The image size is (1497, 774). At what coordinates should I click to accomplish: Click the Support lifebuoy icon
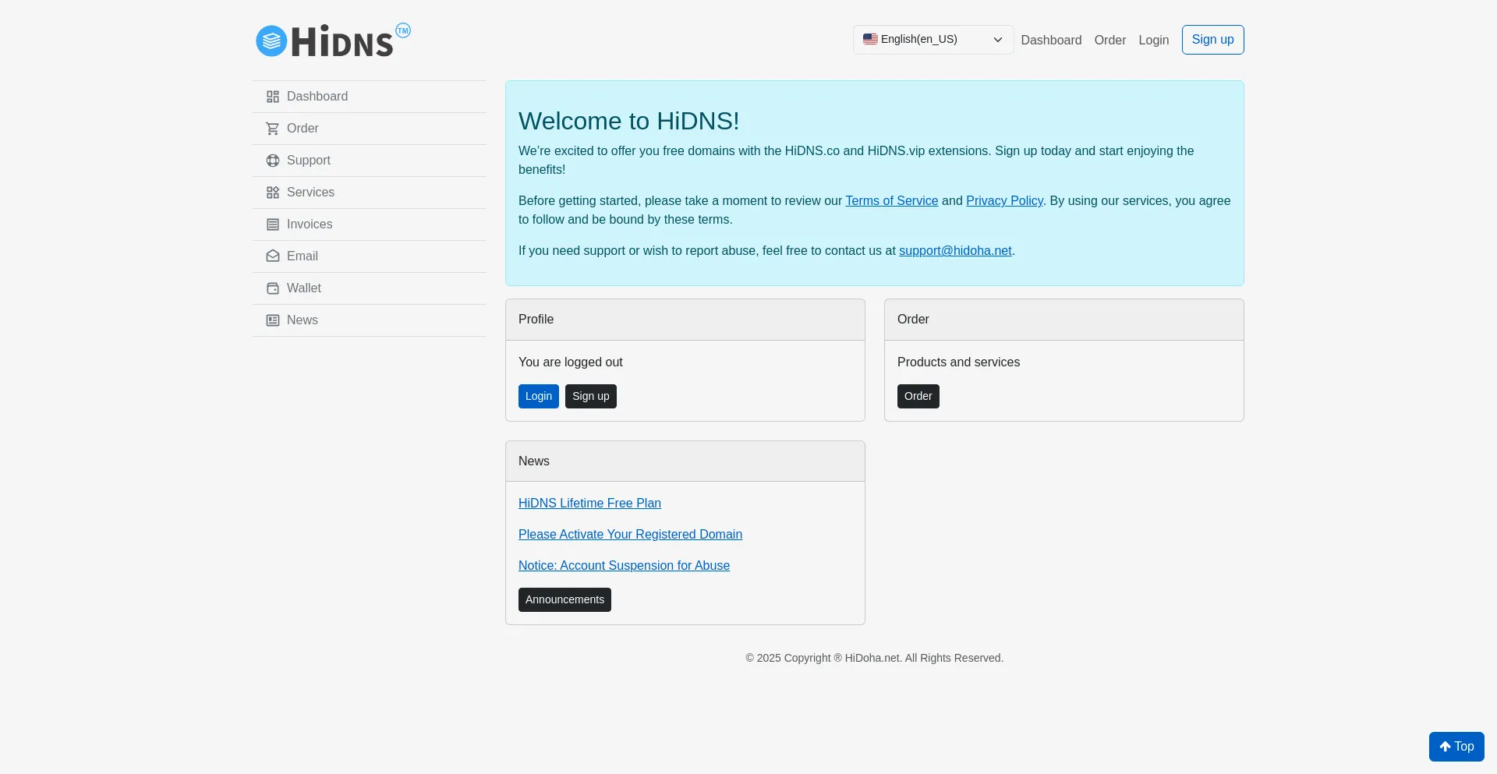point(273,161)
